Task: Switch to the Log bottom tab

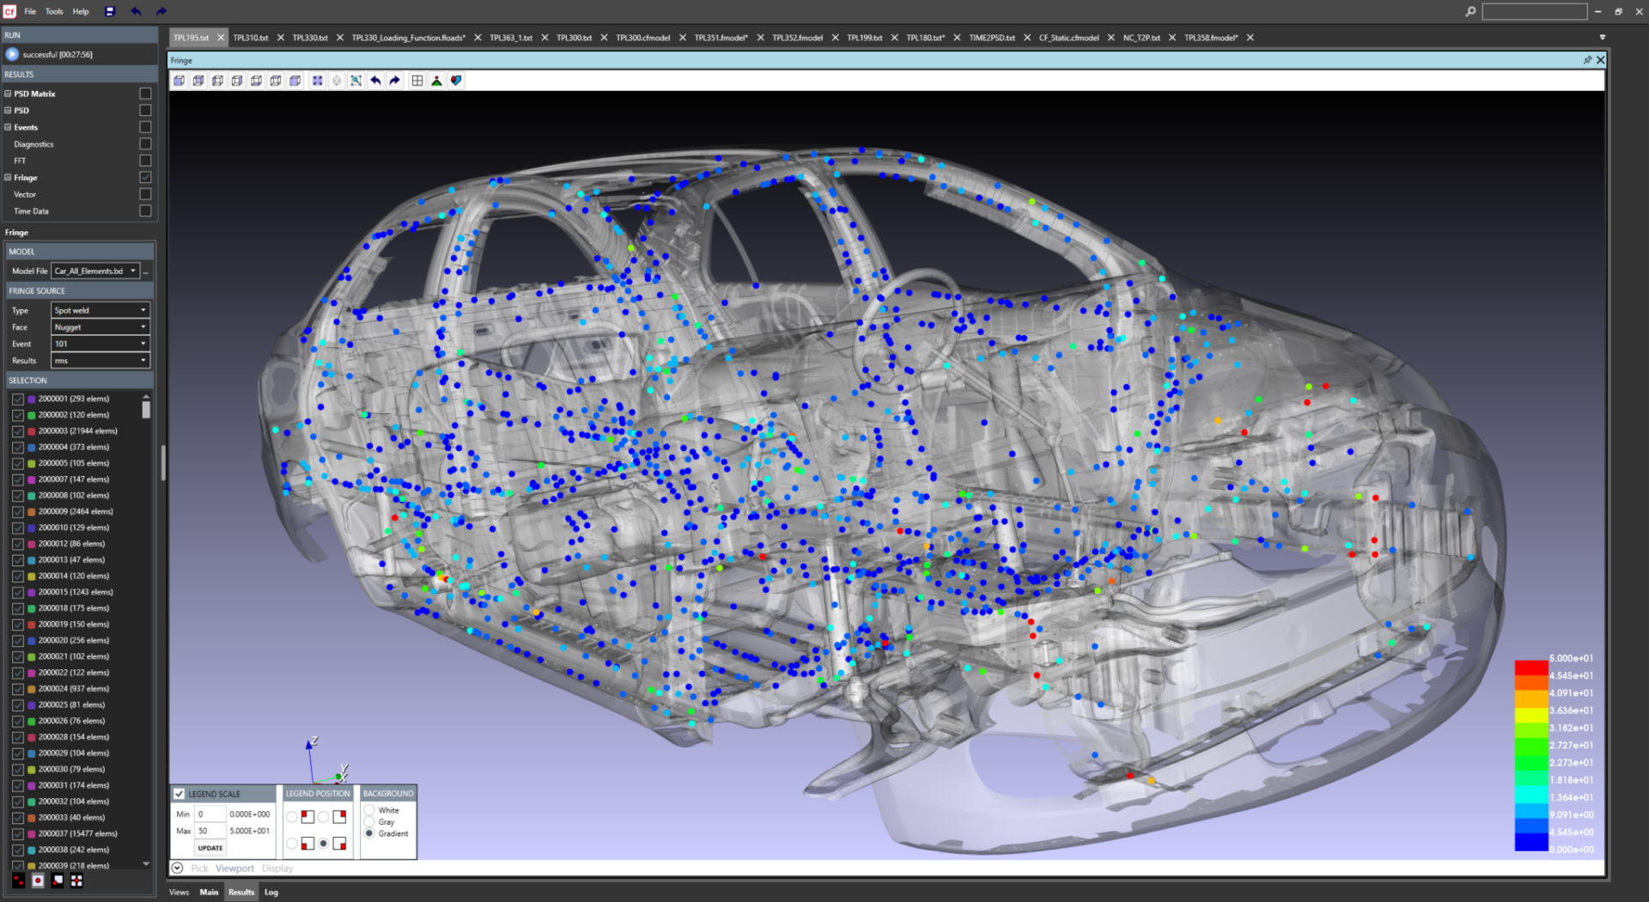Action: tap(271, 893)
